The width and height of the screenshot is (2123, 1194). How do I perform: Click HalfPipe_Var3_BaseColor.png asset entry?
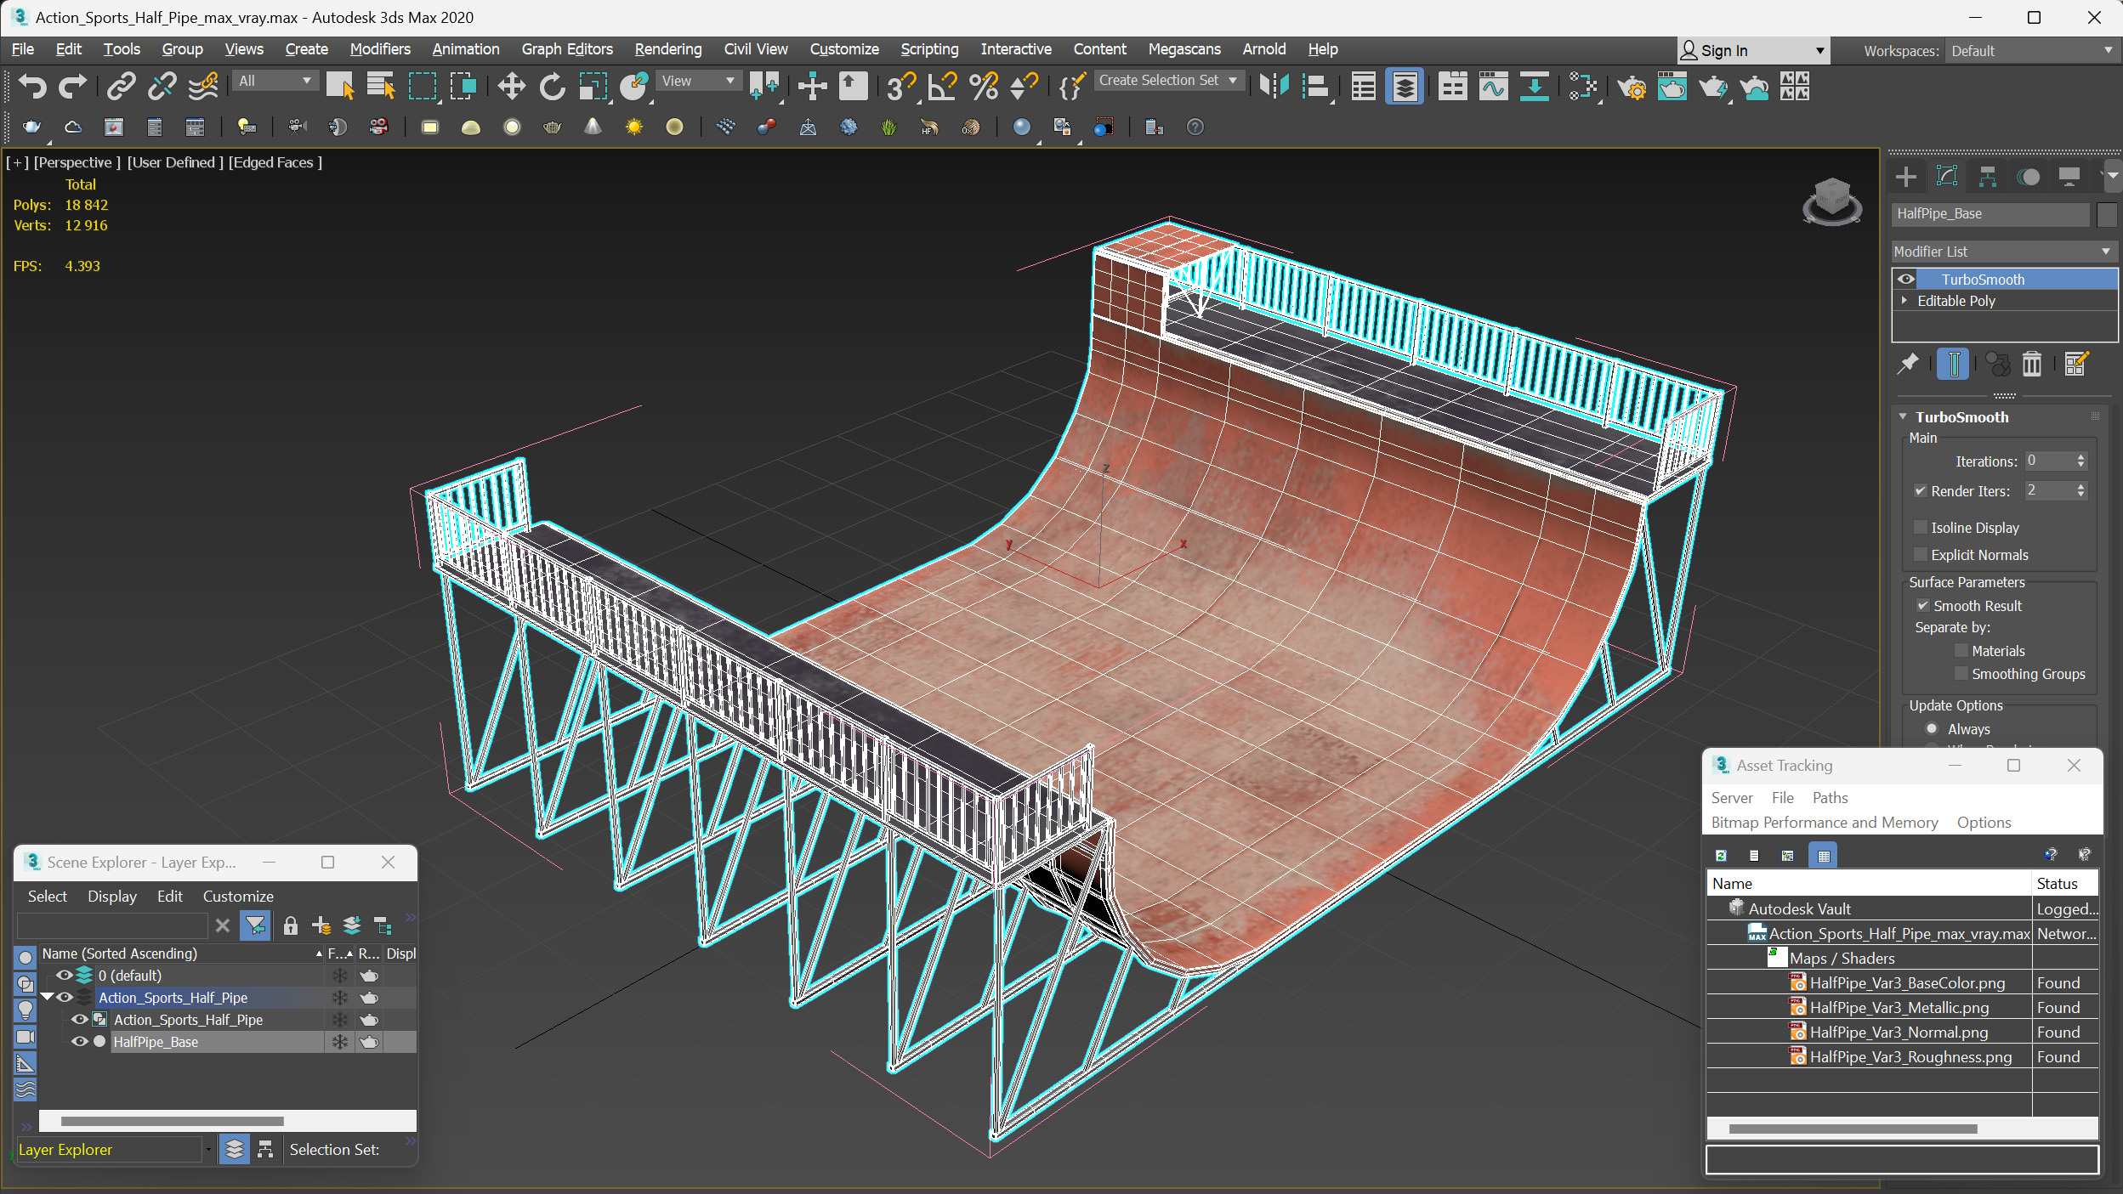pyautogui.click(x=1905, y=982)
